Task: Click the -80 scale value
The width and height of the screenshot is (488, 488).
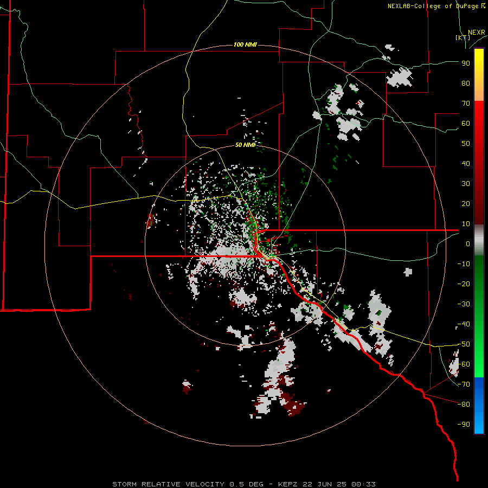Action: tap(464, 404)
